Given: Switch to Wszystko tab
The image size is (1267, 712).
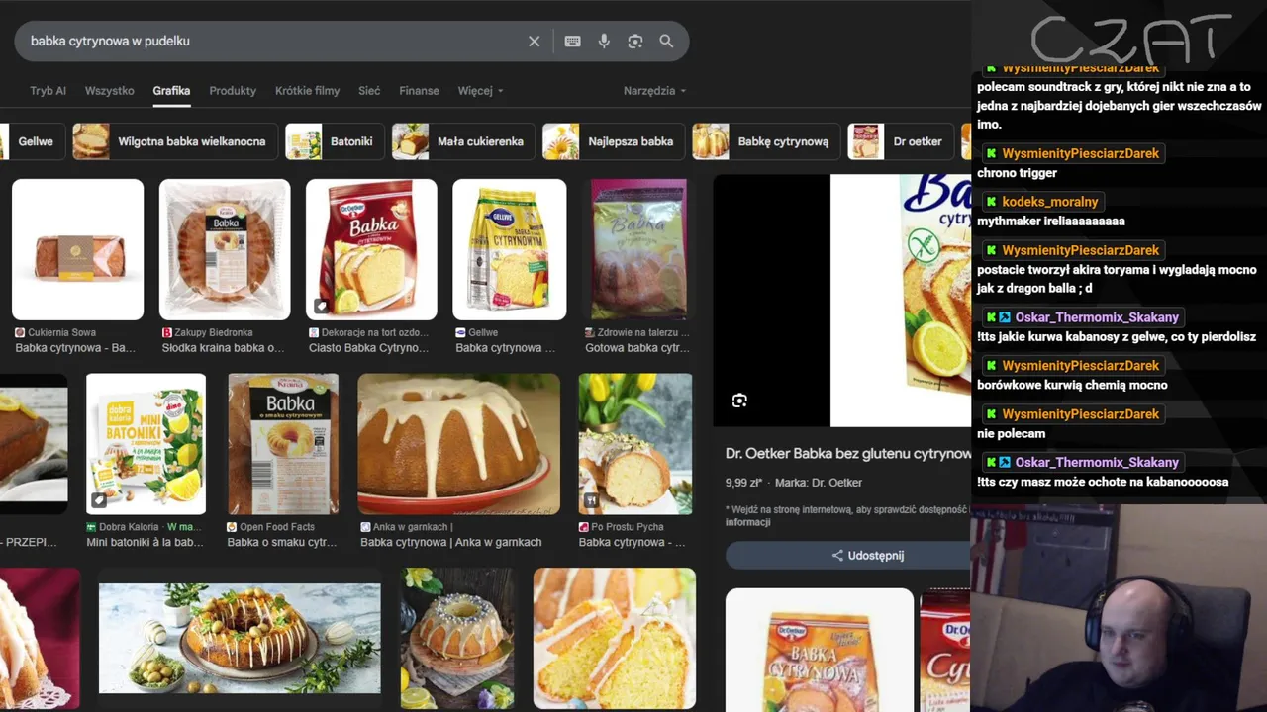Looking at the screenshot, I should tap(110, 90).
